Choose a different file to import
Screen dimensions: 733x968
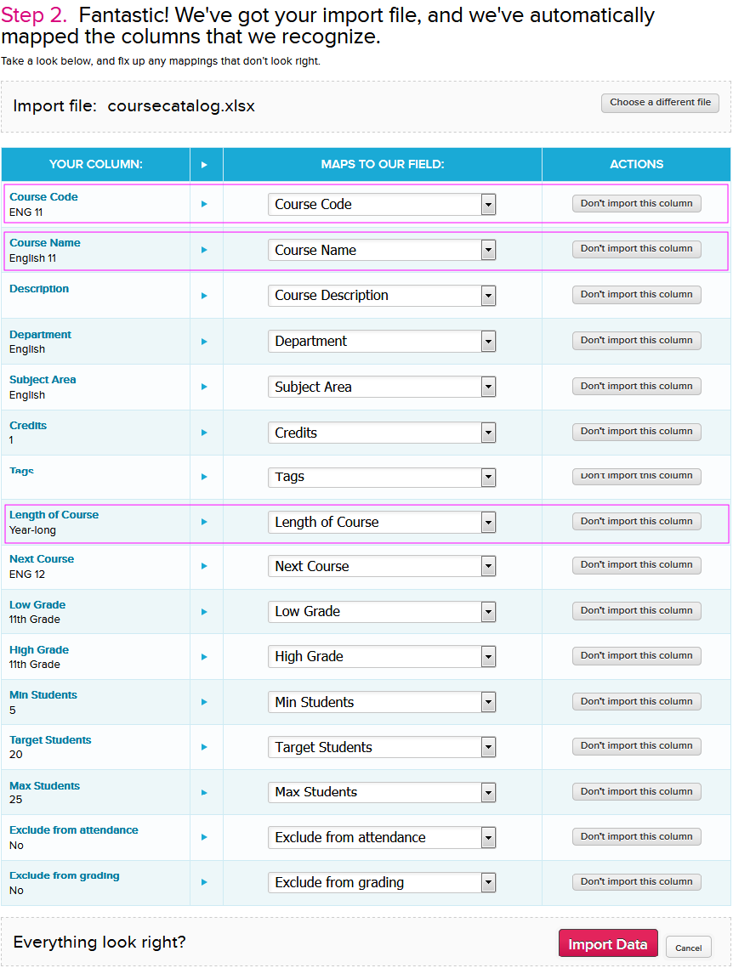(x=660, y=103)
